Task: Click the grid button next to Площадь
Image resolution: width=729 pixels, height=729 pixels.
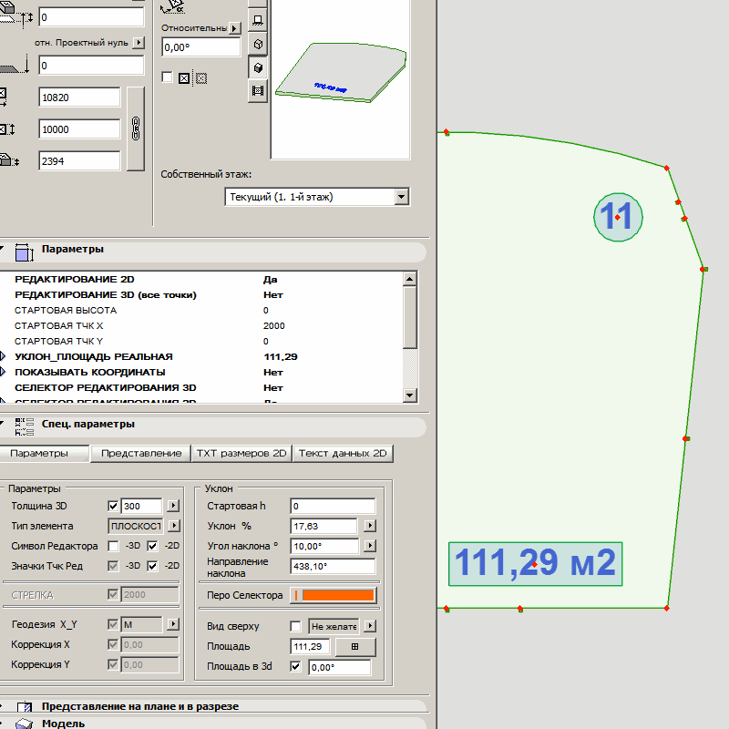Action: point(355,646)
